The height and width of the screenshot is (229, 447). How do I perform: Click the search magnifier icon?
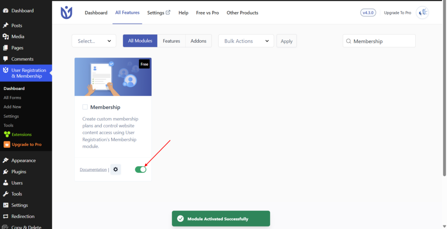pyautogui.click(x=348, y=41)
